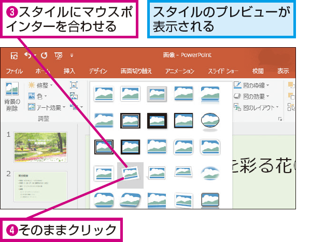Open 図の効果 dropdown
The height and width of the screenshot is (242, 311).
tap(251, 96)
